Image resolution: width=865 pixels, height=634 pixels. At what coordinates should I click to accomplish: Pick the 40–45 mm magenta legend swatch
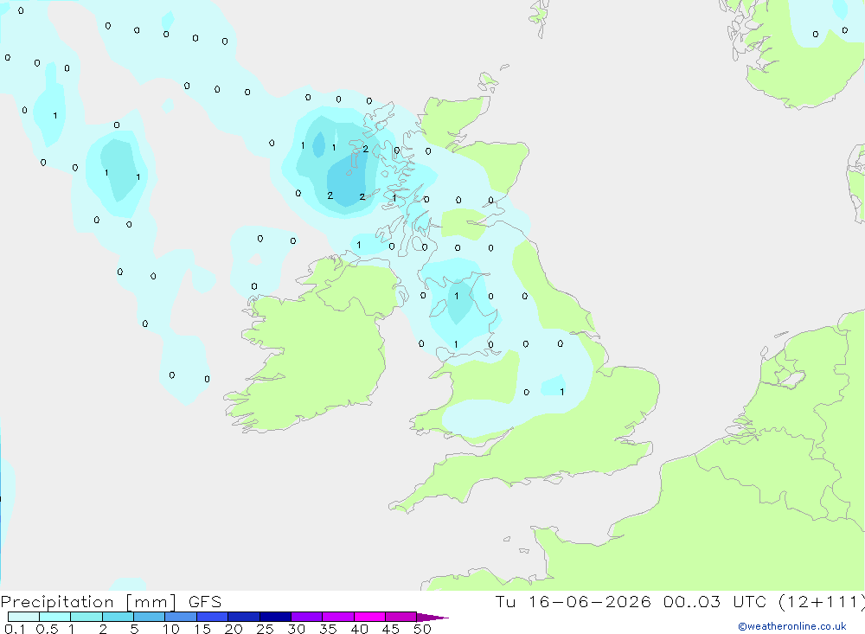369,617
